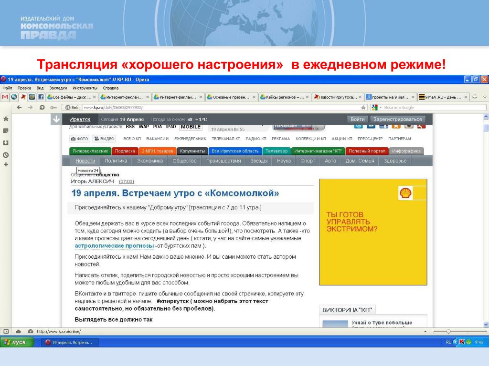Open the Происшествия section
This screenshot has height=366, width=489.
(x=223, y=161)
